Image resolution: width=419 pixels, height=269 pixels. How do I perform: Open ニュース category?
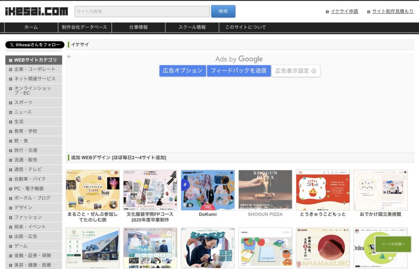coord(34,112)
